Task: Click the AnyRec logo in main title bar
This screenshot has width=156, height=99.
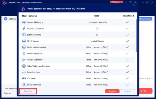Action: click(4, 3)
